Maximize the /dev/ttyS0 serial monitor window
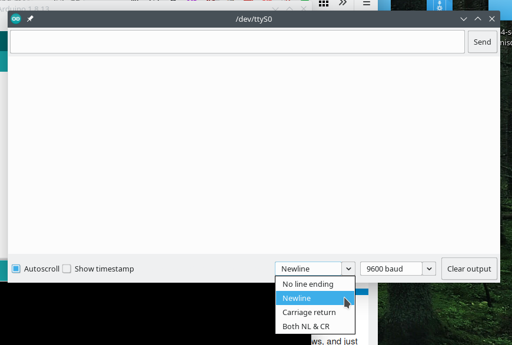 click(x=478, y=19)
